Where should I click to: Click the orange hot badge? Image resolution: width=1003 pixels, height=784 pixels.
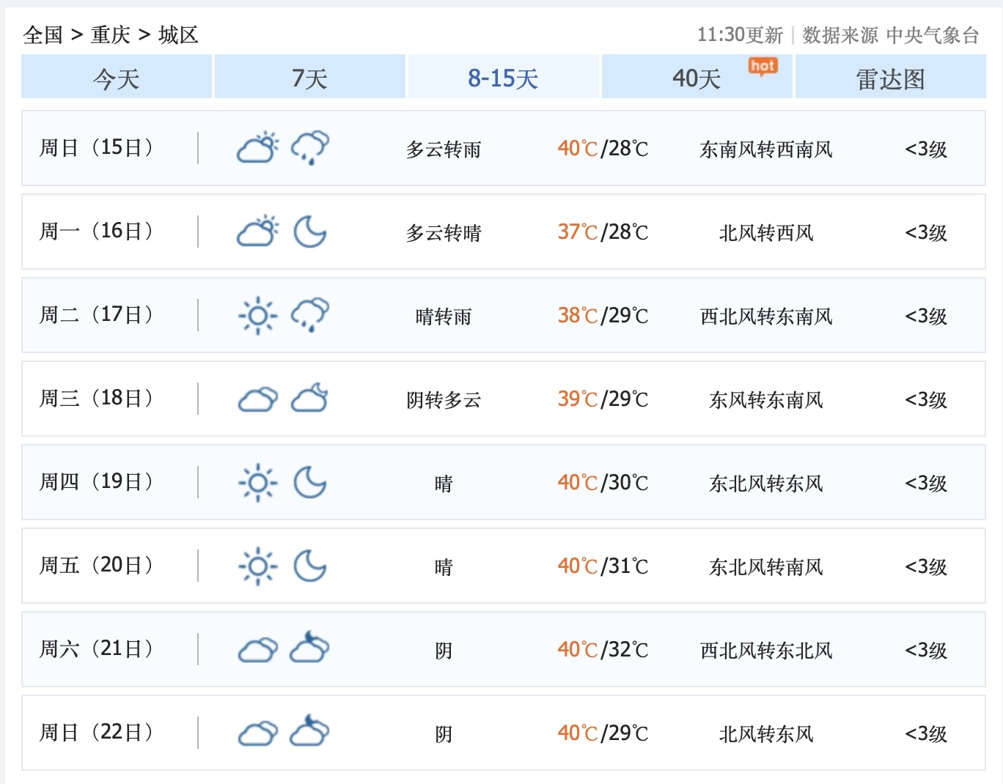[763, 67]
